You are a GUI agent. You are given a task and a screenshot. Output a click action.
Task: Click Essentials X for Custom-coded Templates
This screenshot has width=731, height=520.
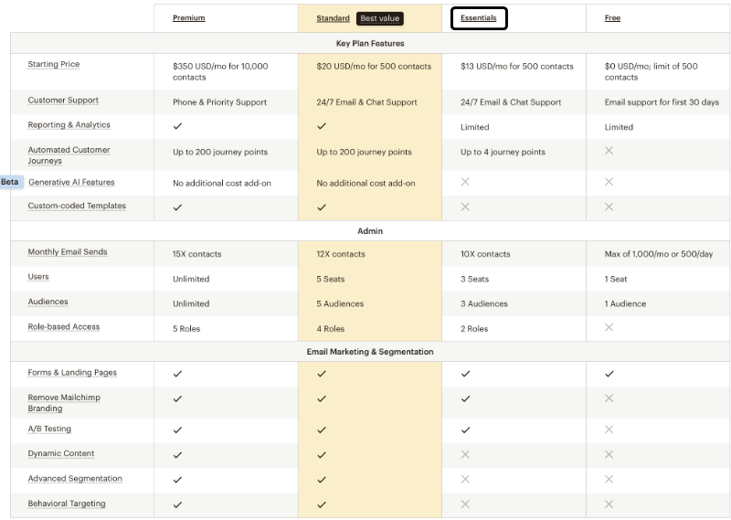465,207
